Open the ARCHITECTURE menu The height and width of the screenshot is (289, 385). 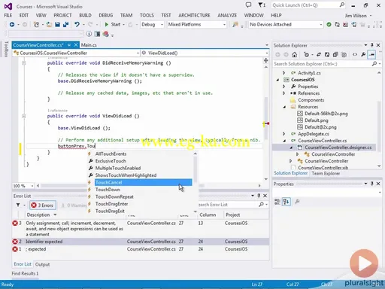click(194, 16)
